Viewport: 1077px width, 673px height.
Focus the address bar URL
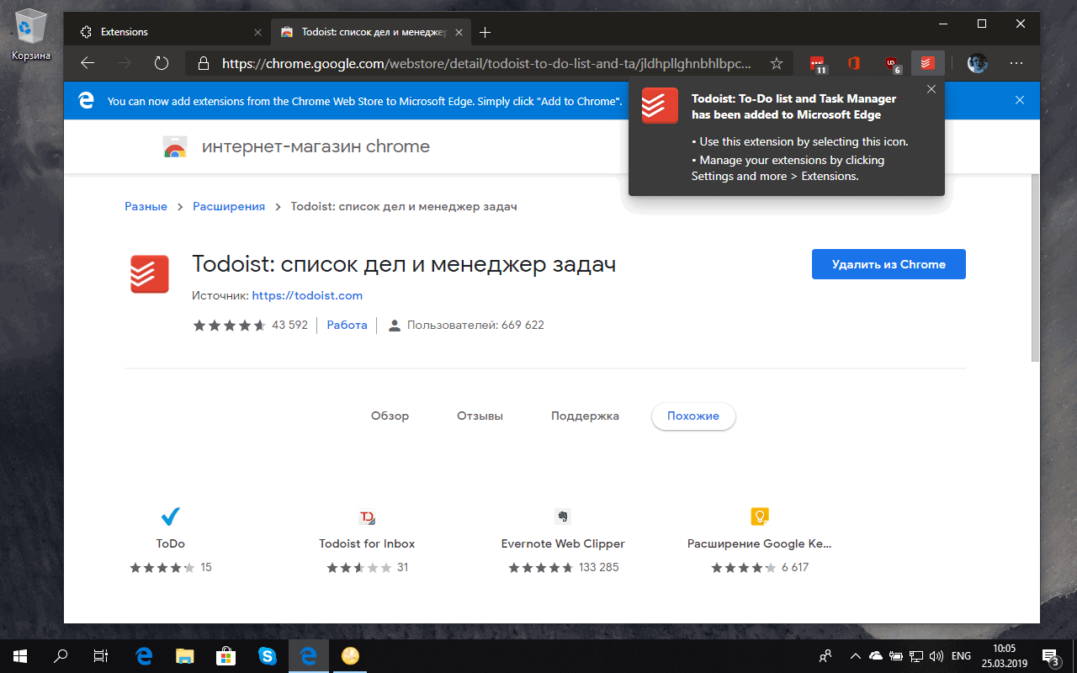tap(486, 63)
